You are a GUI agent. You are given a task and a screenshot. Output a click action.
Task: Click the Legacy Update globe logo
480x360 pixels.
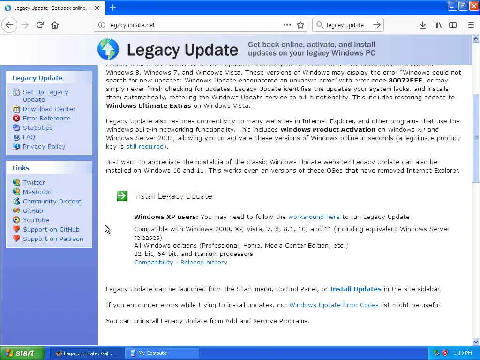pos(108,49)
